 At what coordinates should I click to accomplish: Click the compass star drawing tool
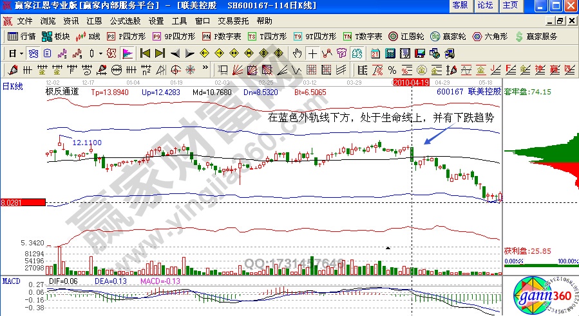(191, 69)
